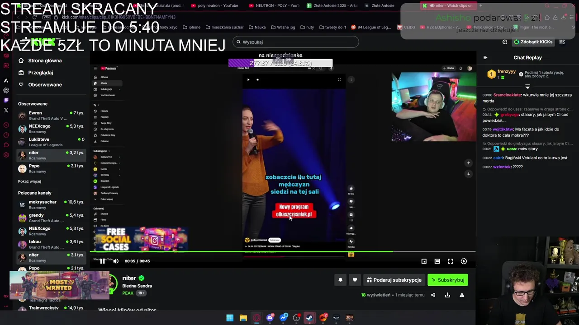Screen dimensions: 579x325
Task: Open Messenger from the taskbar
Action: [283, 318]
